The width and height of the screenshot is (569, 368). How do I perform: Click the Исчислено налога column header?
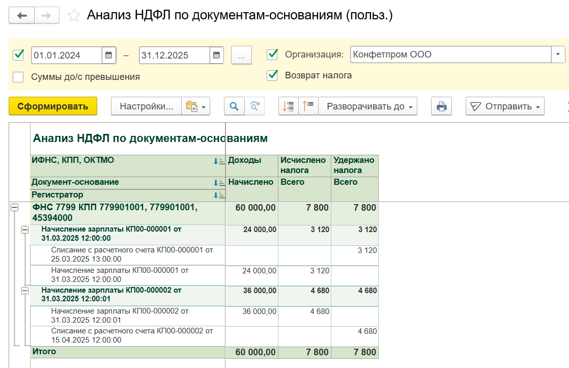pyautogui.click(x=304, y=166)
